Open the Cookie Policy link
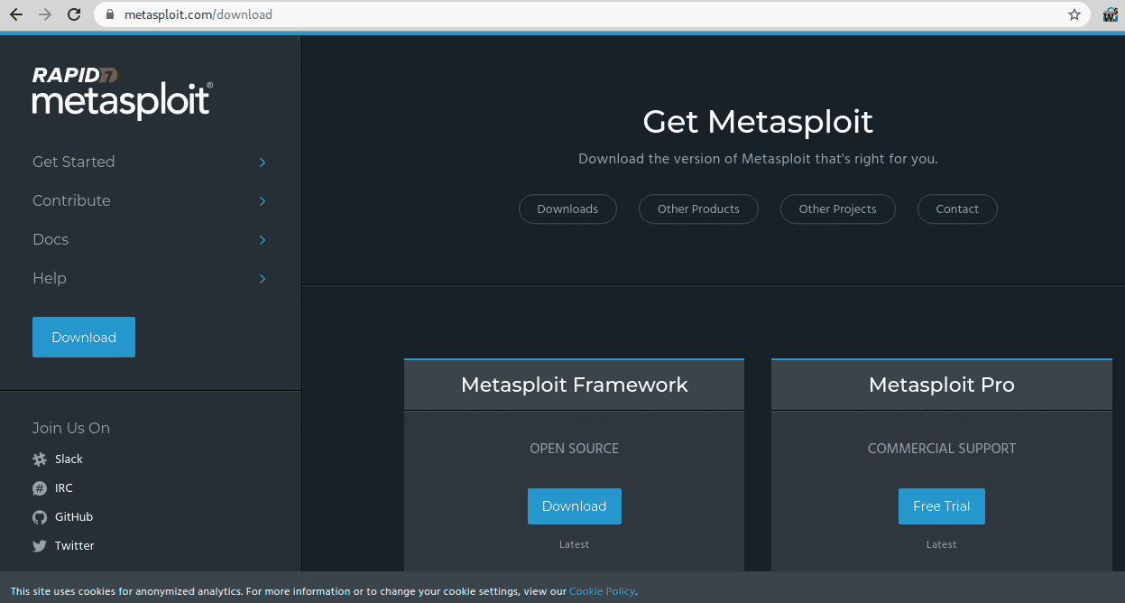 tap(602, 591)
